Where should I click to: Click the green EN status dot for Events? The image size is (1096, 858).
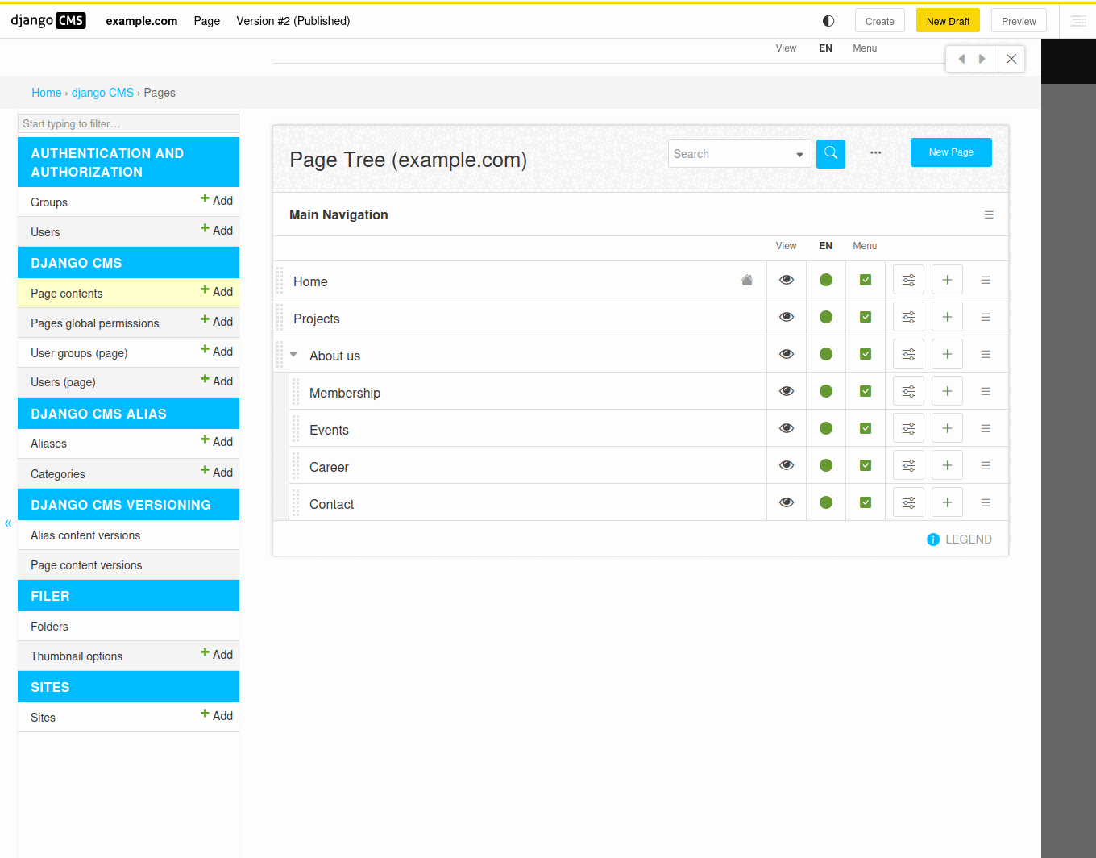click(826, 428)
